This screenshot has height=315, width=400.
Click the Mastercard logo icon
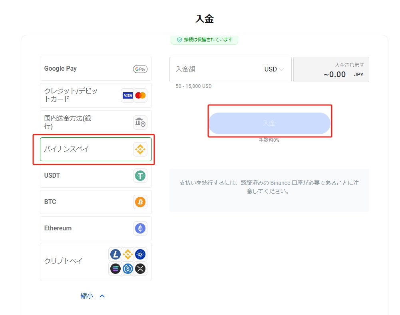coord(140,95)
